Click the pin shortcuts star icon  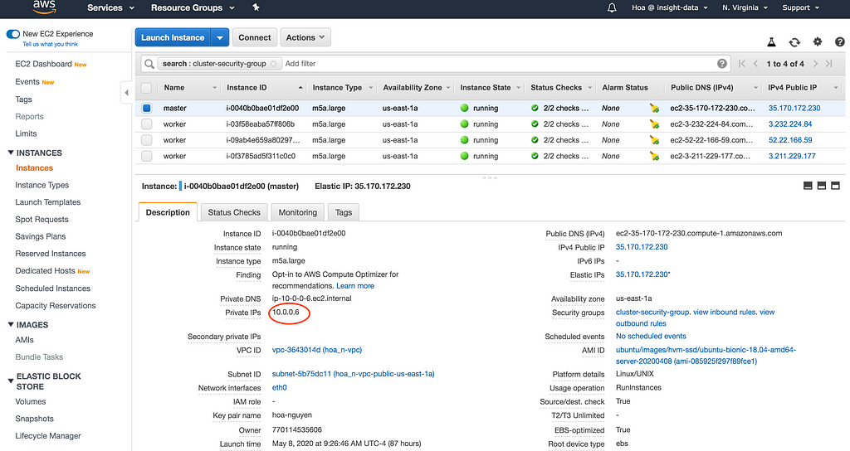256,7
